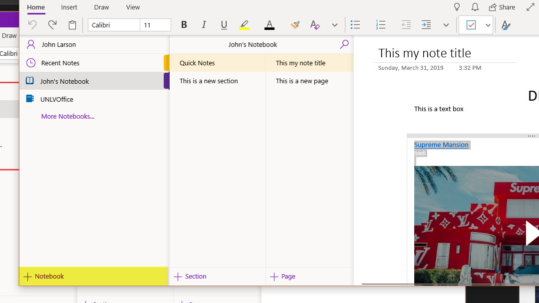Expand the tags gallery dropdown arrow
539x303 pixels.
pos(488,25)
